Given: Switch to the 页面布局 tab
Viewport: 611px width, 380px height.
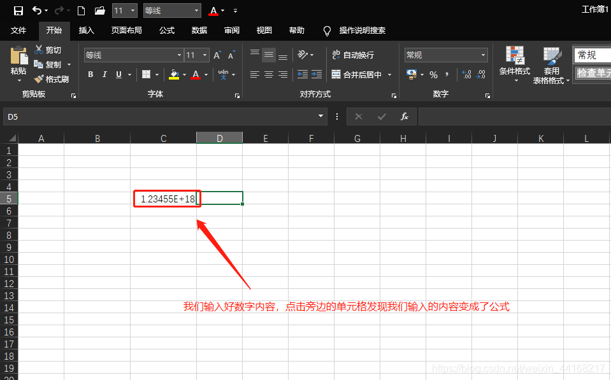Looking at the screenshot, I should 127,31.
